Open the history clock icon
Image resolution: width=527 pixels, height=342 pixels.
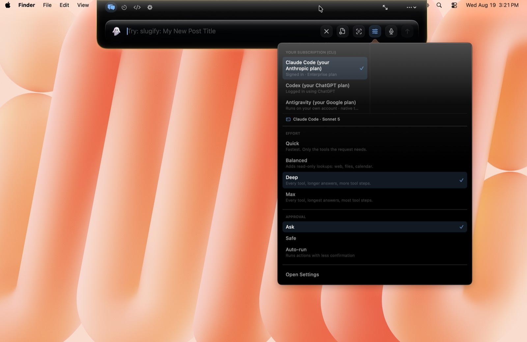(124, 7)
